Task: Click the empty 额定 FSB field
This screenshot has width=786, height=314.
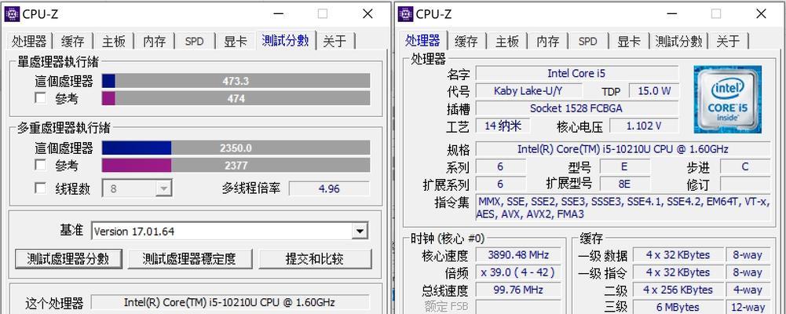Action: (x=518, y=306)
